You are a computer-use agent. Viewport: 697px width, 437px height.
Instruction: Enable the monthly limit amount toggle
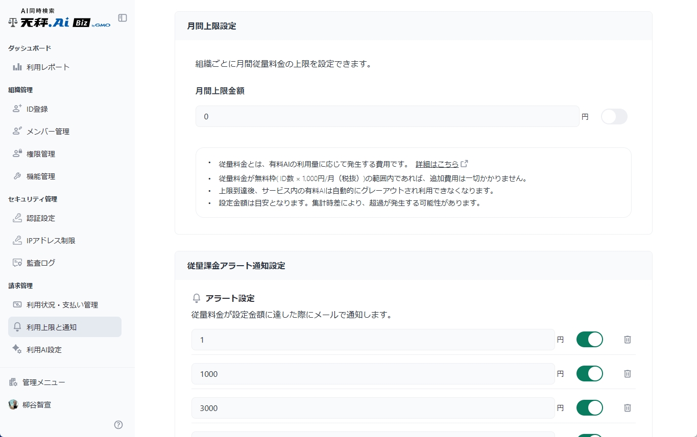614,116
